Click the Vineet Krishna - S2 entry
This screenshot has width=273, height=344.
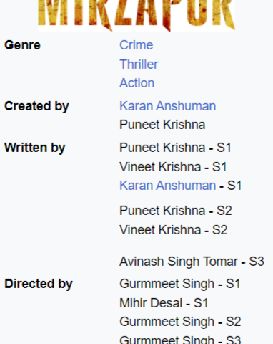tap(174, 230)
